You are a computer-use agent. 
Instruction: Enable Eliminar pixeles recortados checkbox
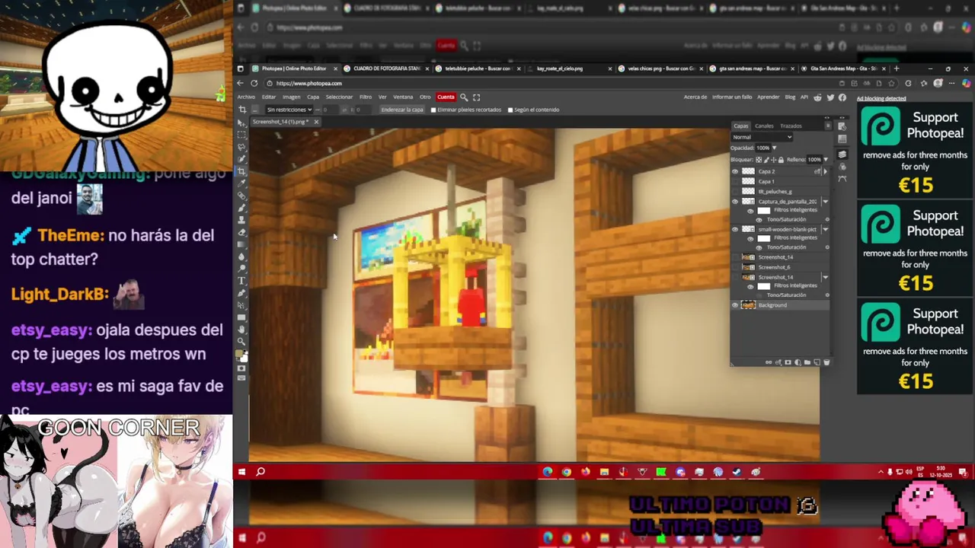coord(433,110)
